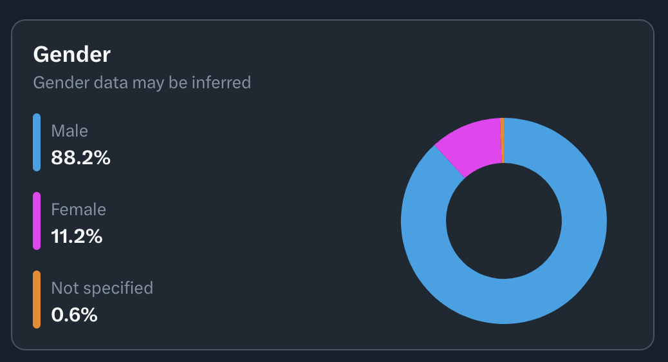Viewport: 668px width, 362px height.
Task: Click the 88.2% Male percentage value
Action: 80,158
